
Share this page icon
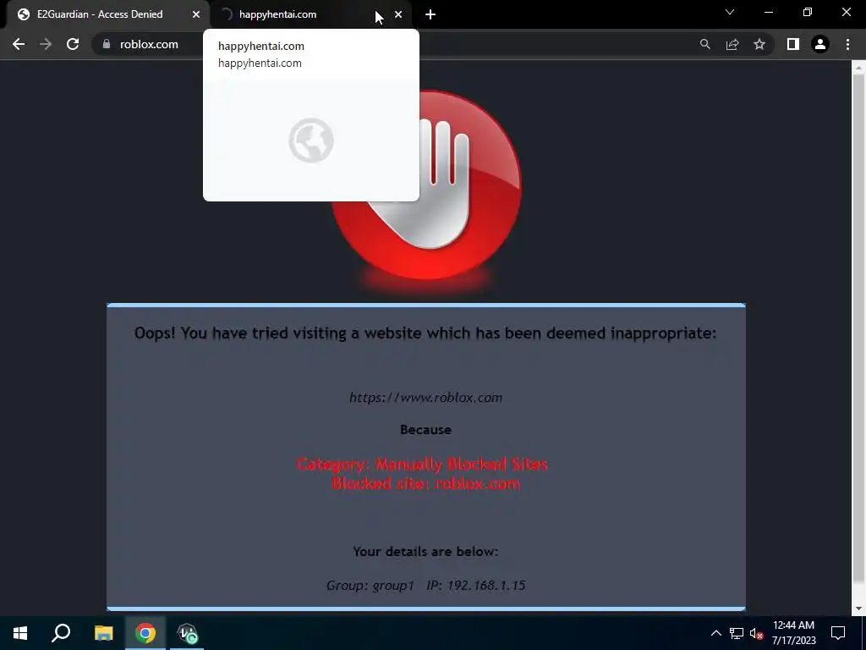732,44
